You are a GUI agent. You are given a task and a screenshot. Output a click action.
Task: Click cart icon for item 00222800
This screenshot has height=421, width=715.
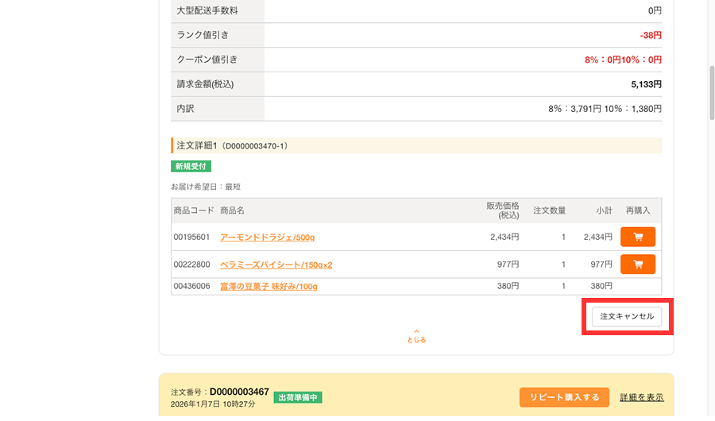(637, 265)
